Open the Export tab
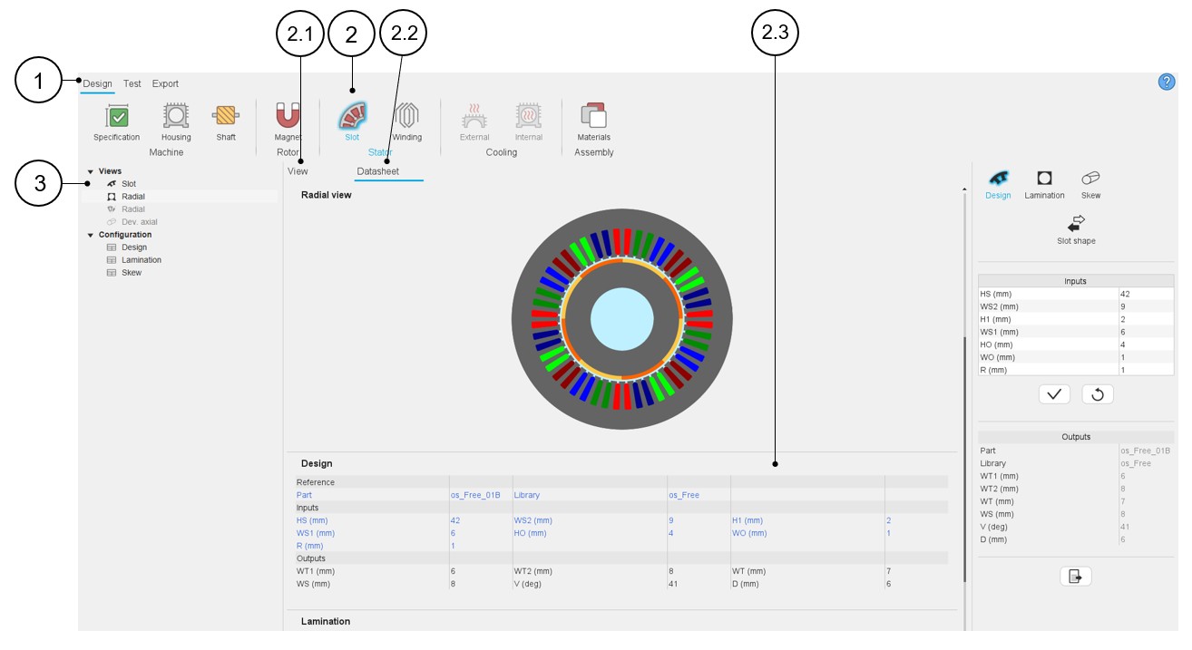This screenshot has width=1192, height=650. pos(165,84)
